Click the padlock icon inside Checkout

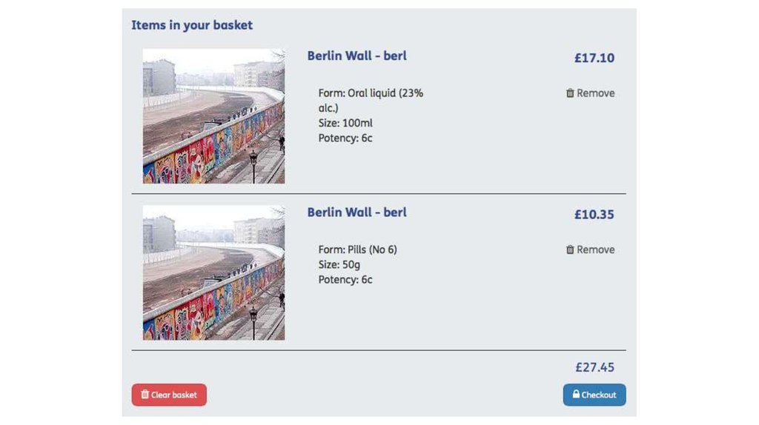tap(575, 395)
